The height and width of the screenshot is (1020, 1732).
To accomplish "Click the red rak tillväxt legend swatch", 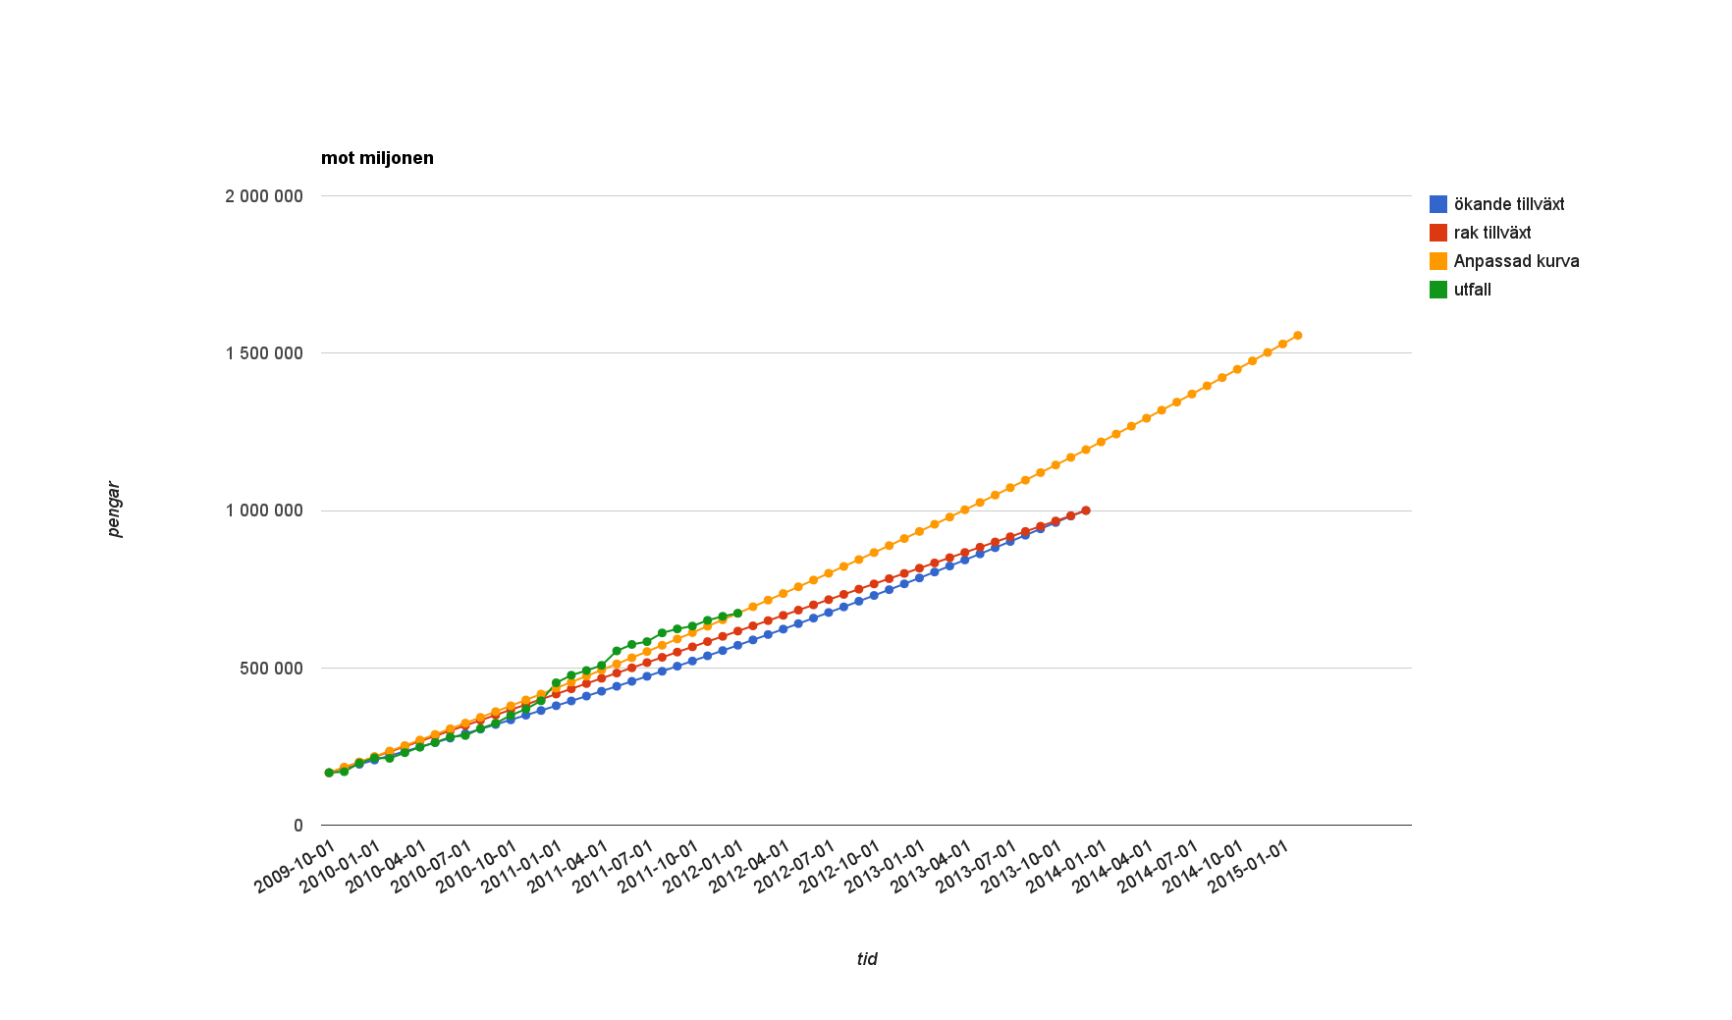I will (x=1437, y=233).
